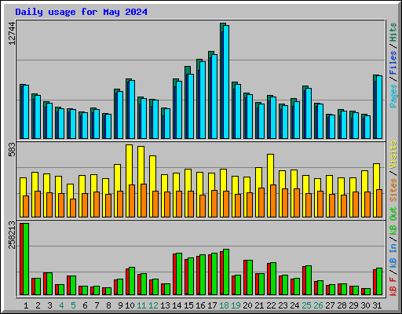The height and width of the screenshot is (314, 402).
Task: Click day 1 on the x-axis
Action: [x=26, y=305]
